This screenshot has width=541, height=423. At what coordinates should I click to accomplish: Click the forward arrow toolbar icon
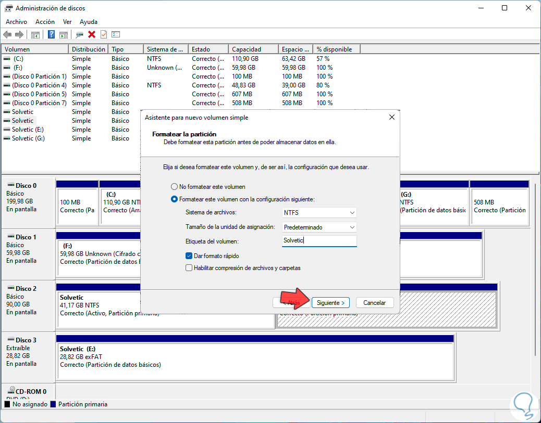click(x=19, y=35)
